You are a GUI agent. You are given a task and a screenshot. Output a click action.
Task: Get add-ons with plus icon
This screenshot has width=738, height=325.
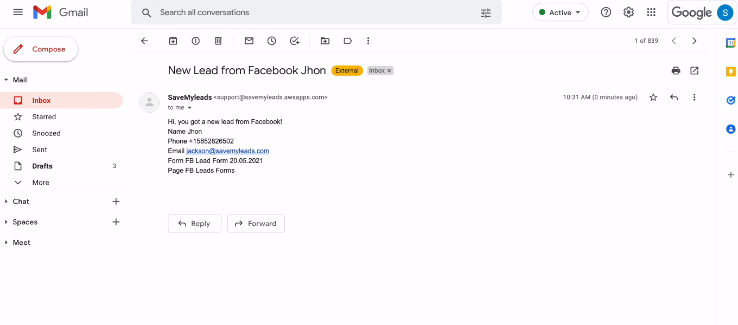[731, 175]
